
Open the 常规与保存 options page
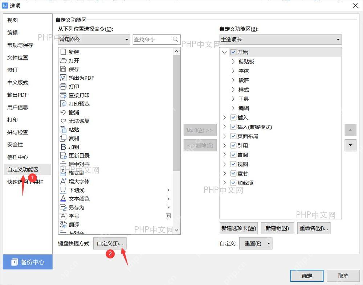click(x=20, y=45)
